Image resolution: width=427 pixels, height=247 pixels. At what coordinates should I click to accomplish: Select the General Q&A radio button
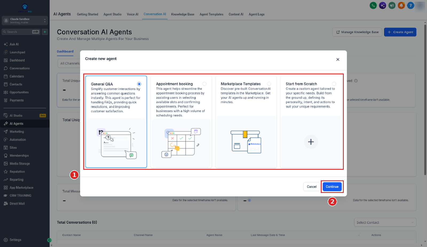[x=139, y=84]
